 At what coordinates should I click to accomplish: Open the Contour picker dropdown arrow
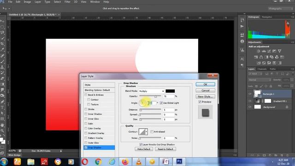point(147,131)
